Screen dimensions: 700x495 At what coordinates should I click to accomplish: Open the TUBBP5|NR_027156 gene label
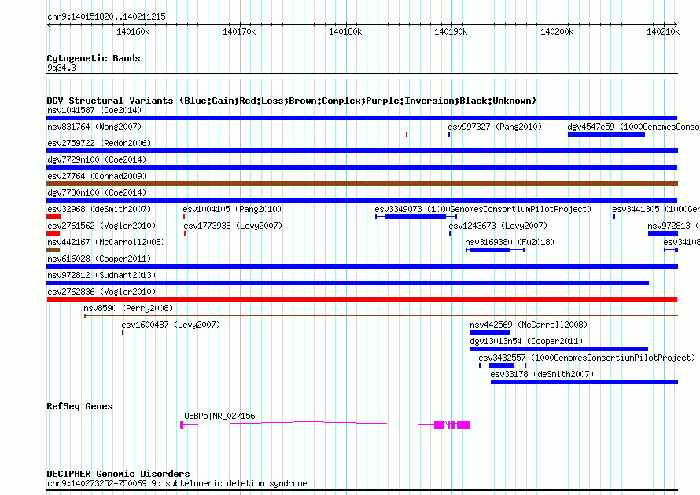pyautogui.click(x=217, y=416)
